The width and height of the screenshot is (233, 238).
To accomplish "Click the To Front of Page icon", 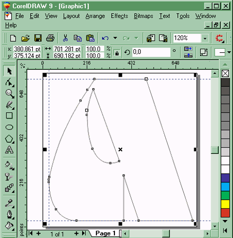I will point(204,52).
